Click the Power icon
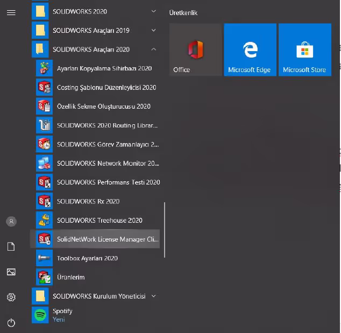This screenshot has width=341, height=333. pos(11,323)
